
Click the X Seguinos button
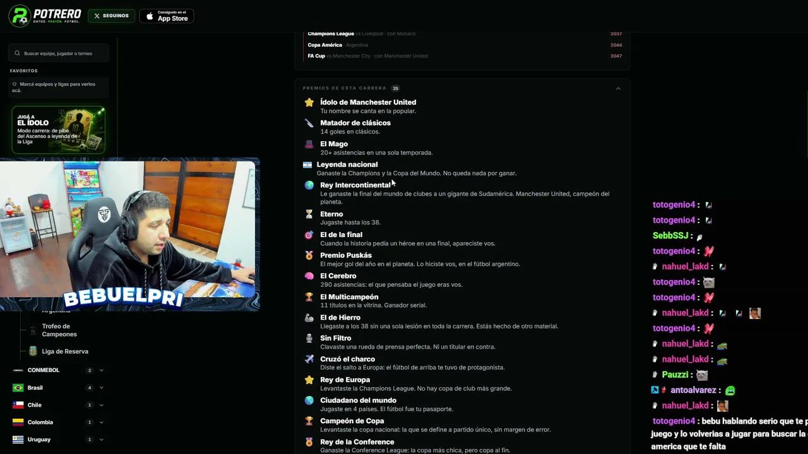[x=112, y=16]
